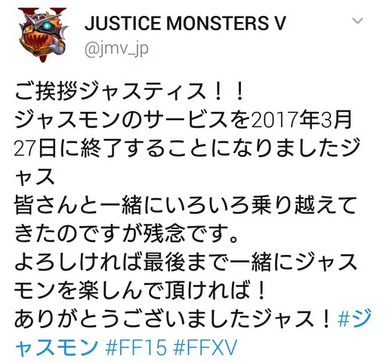Tap the monster's glowing cyan eye in avatar
Viewport: 389px width, 363px height.
tap(46, 26)
